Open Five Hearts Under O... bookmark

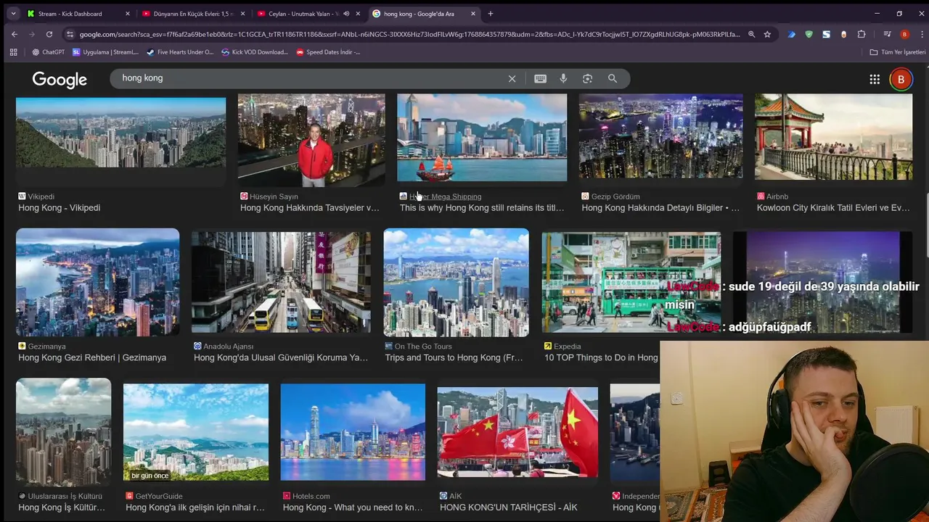click(x=180, y=52)
